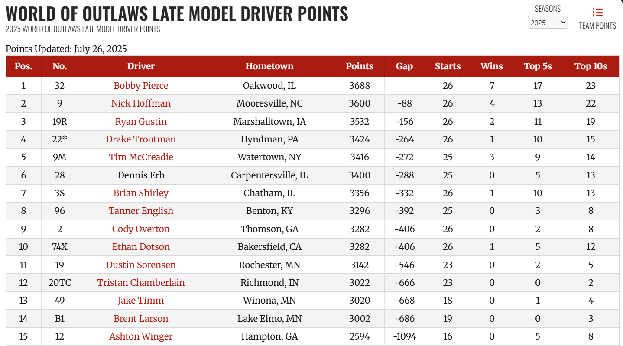The width and height of the screenshot is (623, 346).
Task: Select the Ashton Winger link
Action: pyautogui.click(x=141, y=336)
